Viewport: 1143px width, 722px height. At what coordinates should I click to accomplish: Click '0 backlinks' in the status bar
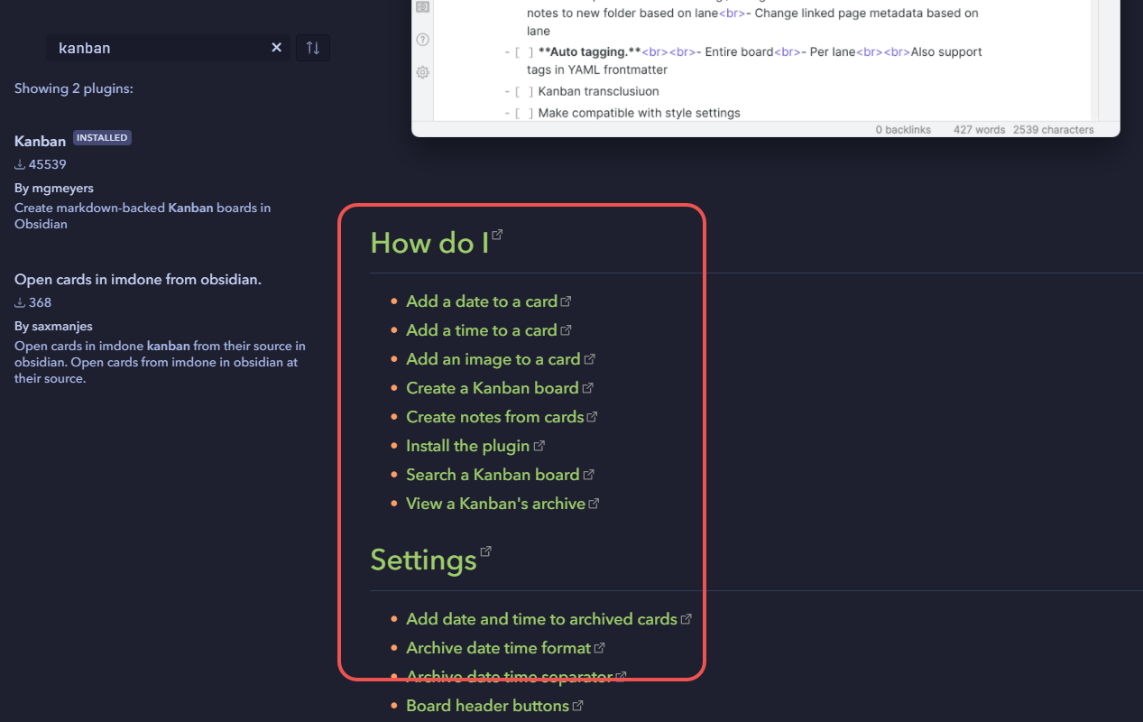tap(903, 129)
